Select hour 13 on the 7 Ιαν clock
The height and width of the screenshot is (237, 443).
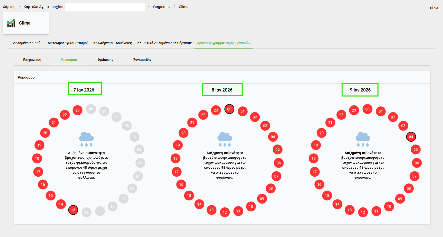73,210
